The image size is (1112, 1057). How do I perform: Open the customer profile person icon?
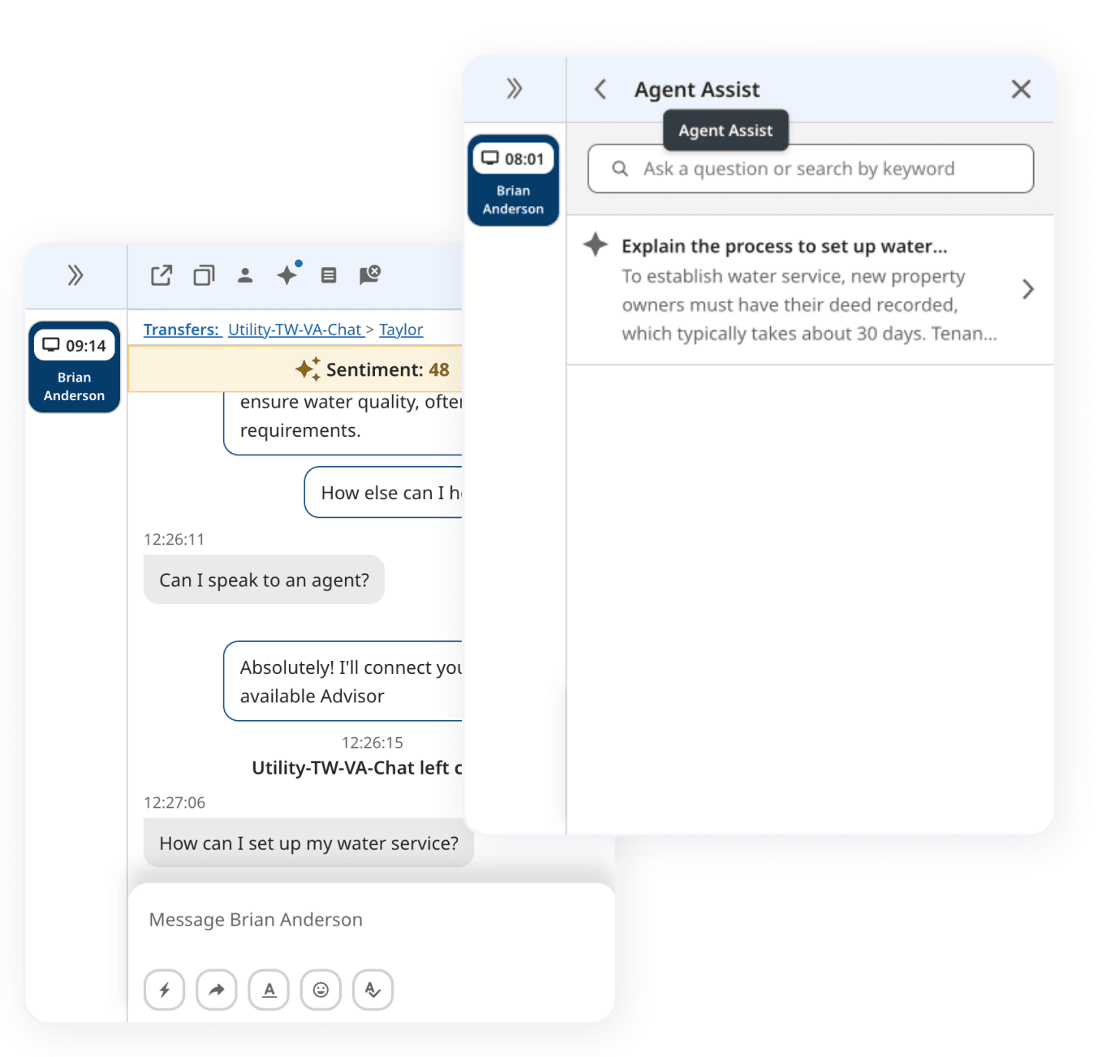coord(245,276)
